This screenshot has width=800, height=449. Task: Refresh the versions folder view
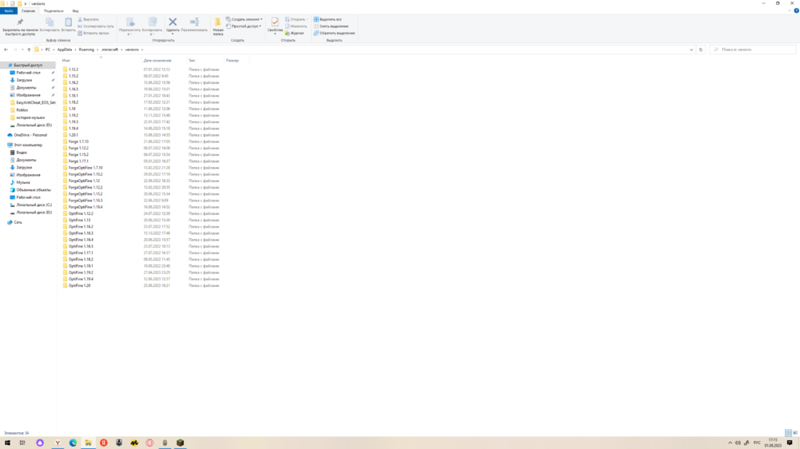click(x=701, y=50)
